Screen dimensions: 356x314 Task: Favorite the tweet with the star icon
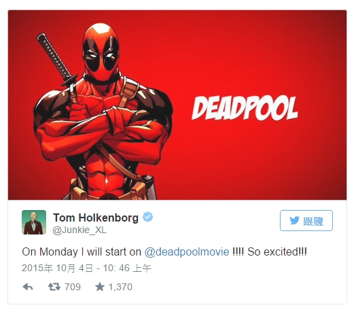pyautogui.click(x=99, y=287)
